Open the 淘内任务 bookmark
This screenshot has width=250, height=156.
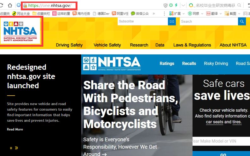(x=81, y=14)
